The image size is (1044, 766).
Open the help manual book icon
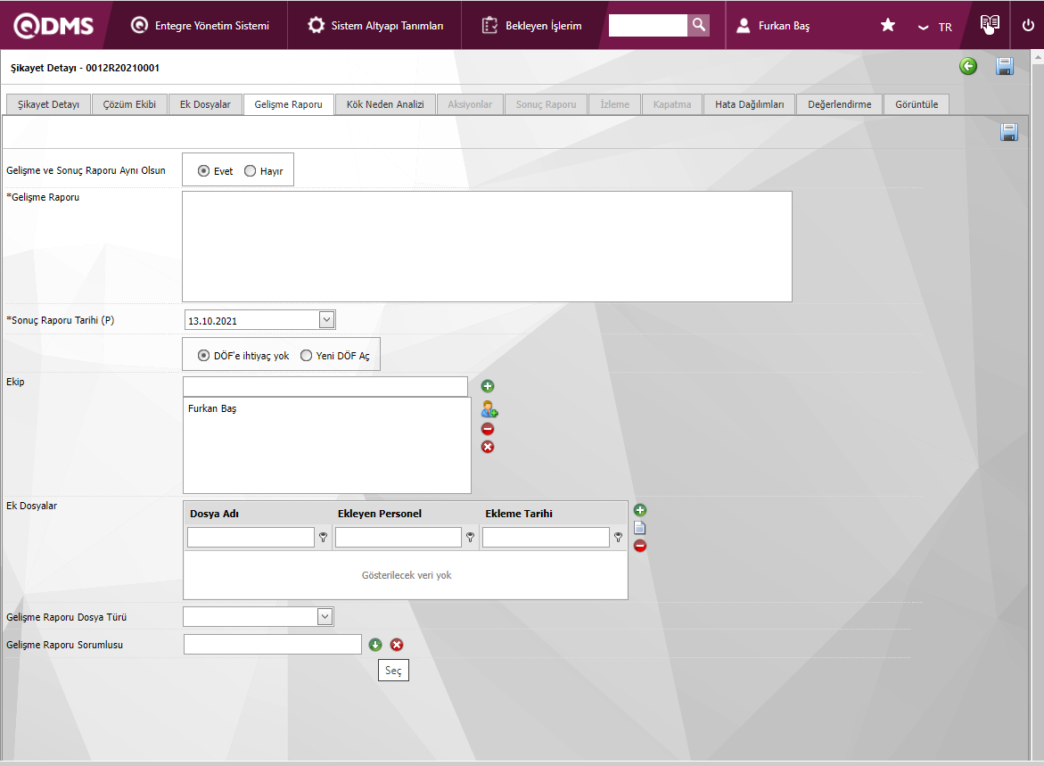[x=990, y=24]
